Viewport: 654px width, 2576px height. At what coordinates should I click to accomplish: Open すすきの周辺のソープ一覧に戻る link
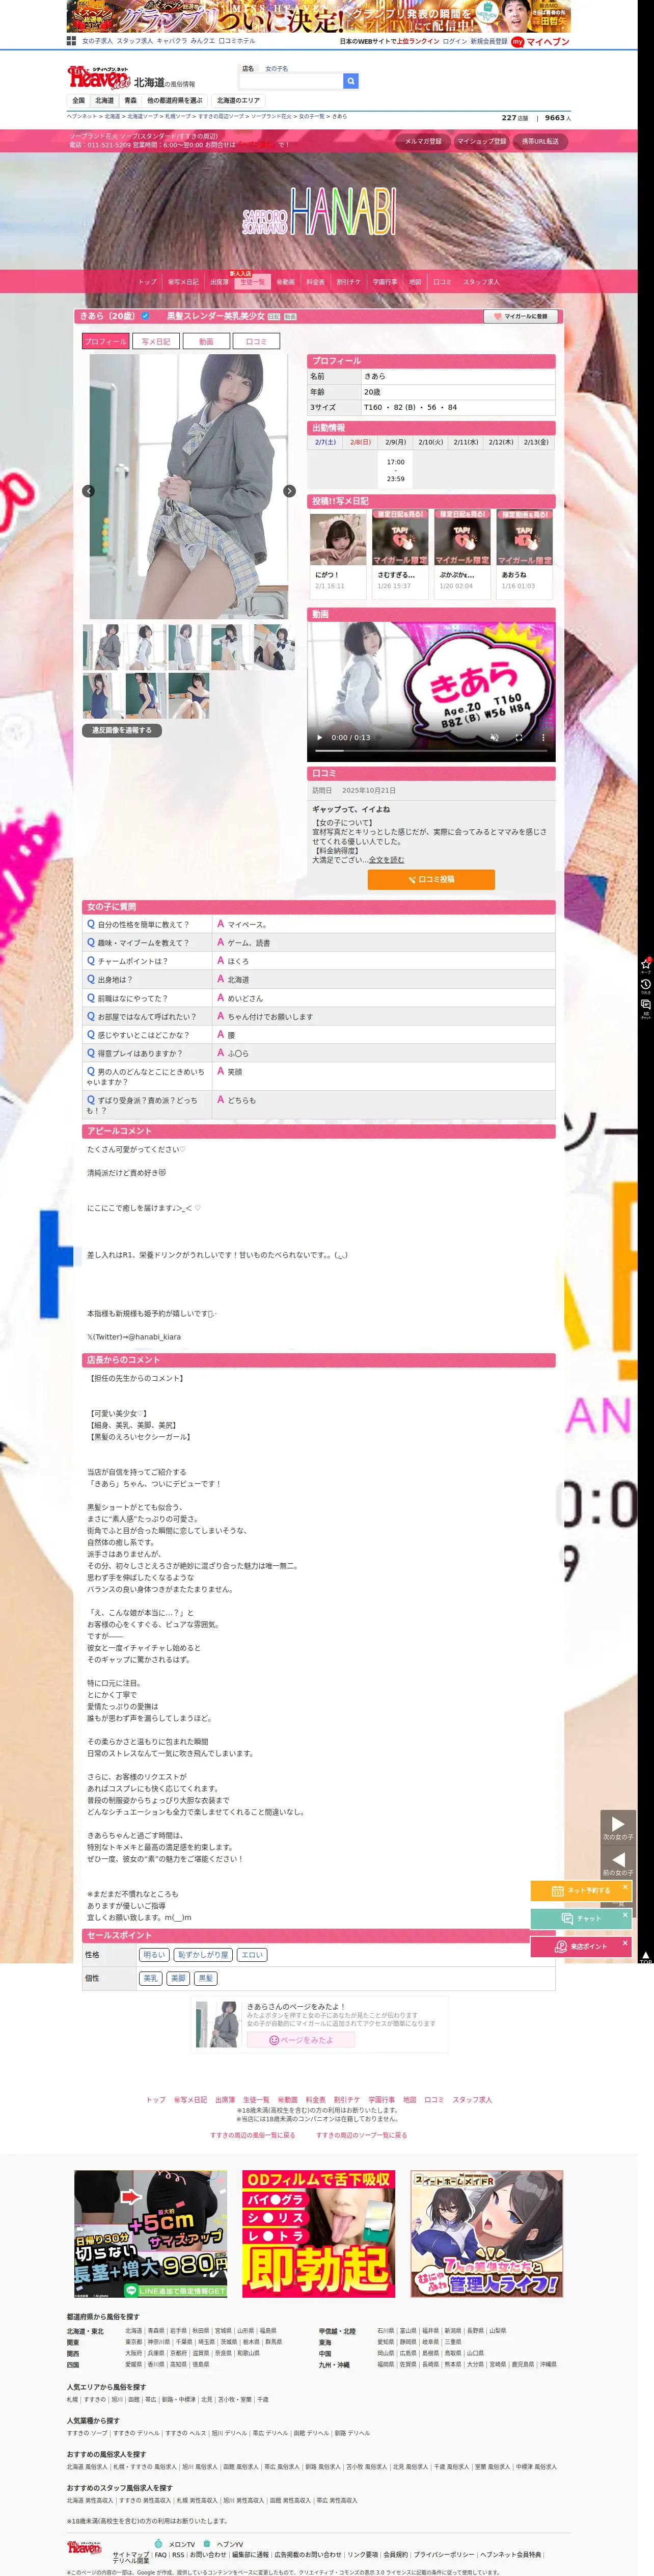362,2134
